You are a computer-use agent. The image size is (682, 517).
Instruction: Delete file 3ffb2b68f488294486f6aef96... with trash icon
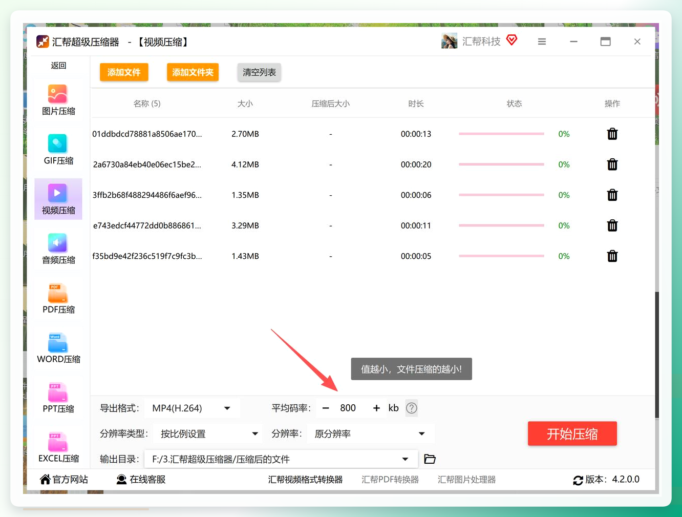[612, 195]
